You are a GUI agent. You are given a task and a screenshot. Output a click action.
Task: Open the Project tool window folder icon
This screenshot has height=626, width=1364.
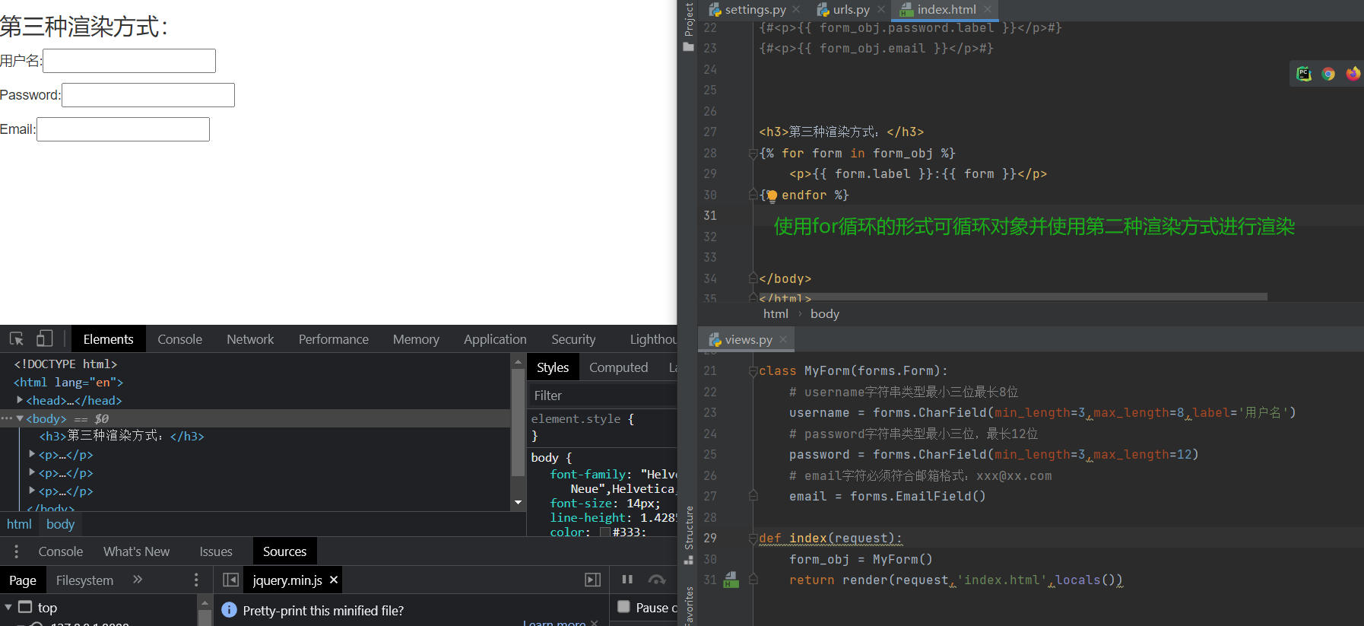coord(689,46)
